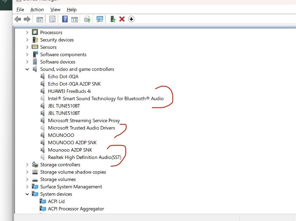296x221 pixels.
Task: Open the Action menu
Action: click(37, 10)
